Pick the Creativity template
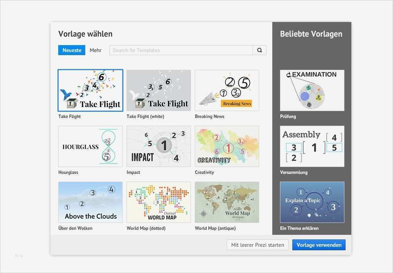The width and height of the screenshot is (393, 273). click(x=226, y=146)
